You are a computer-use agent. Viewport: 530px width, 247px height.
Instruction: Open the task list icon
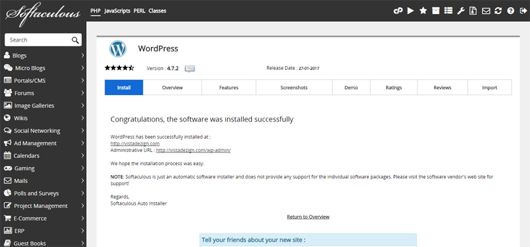coord(449,11)
